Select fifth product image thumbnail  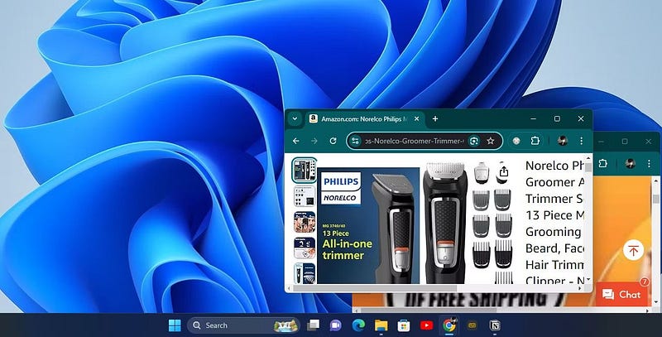[304, 273]
